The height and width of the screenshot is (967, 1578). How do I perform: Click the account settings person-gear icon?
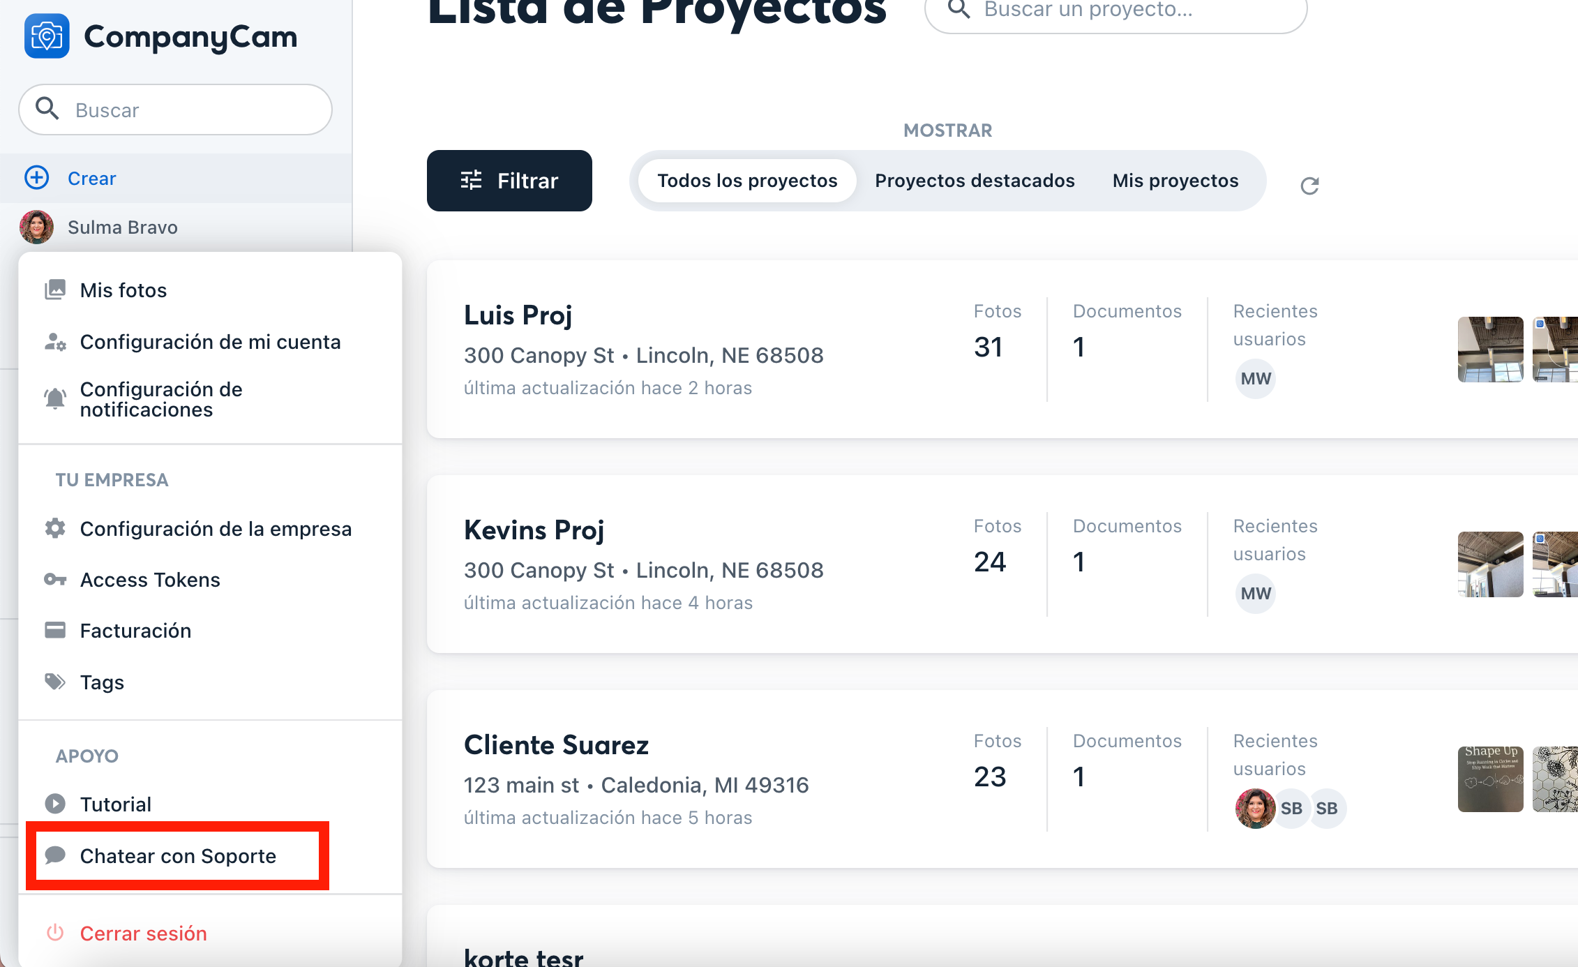click(55, 342)
